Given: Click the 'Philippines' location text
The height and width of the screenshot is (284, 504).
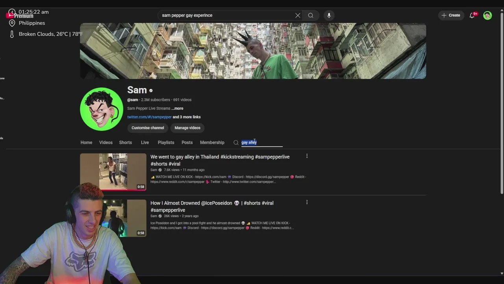Looking at the screenshot, I should (x=32, y=23).
